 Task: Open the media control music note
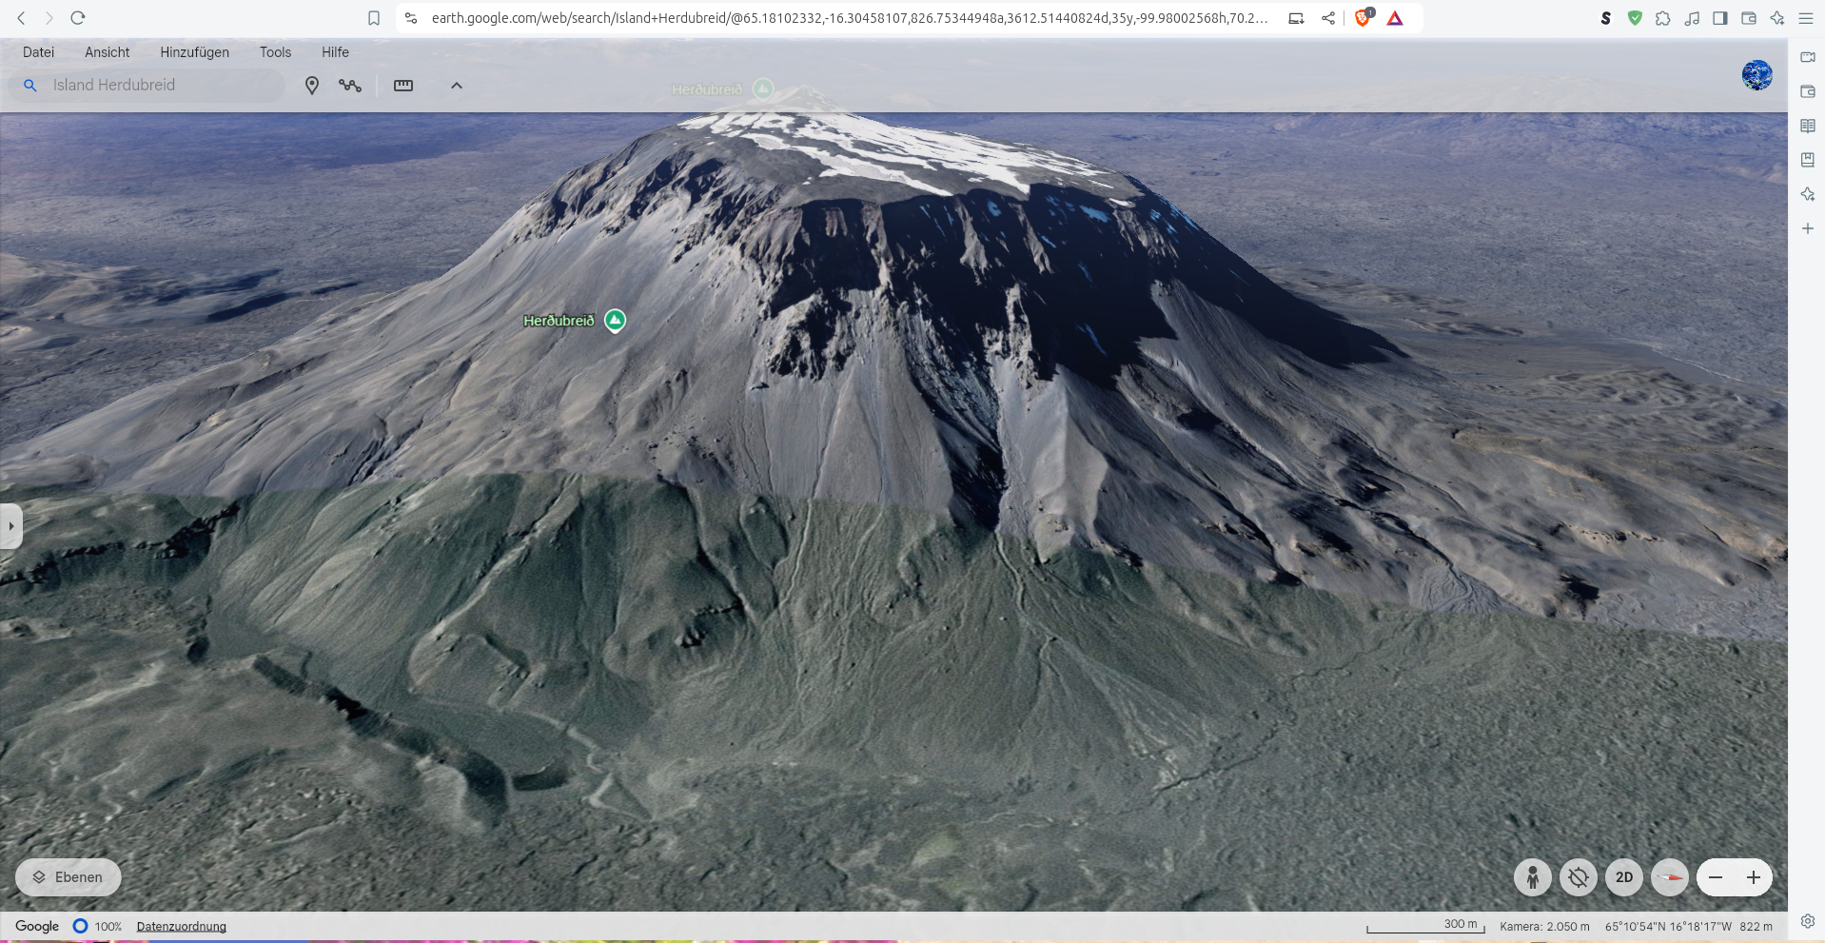coord(1692,18)
